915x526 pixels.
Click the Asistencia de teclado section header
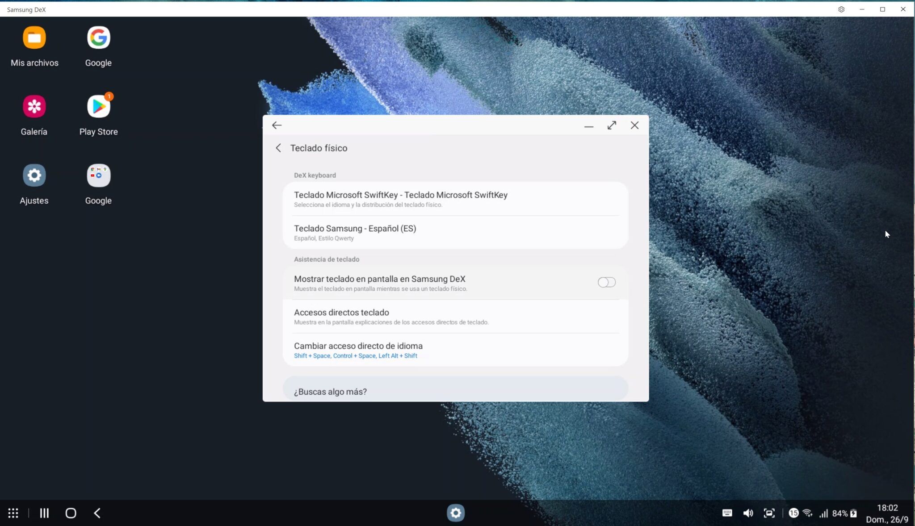pyautogui.click(x=327, y=259)
